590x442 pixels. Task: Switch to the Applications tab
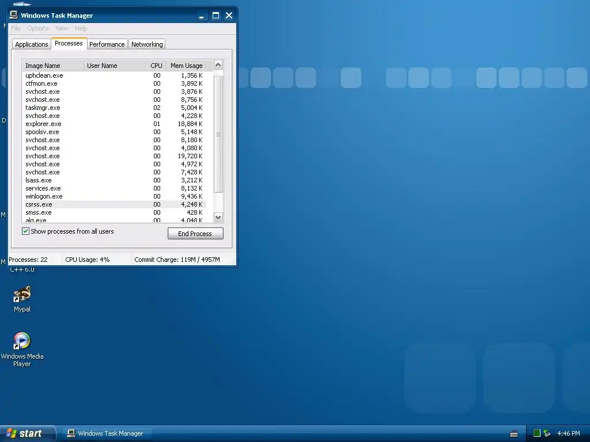coord(32,44)
